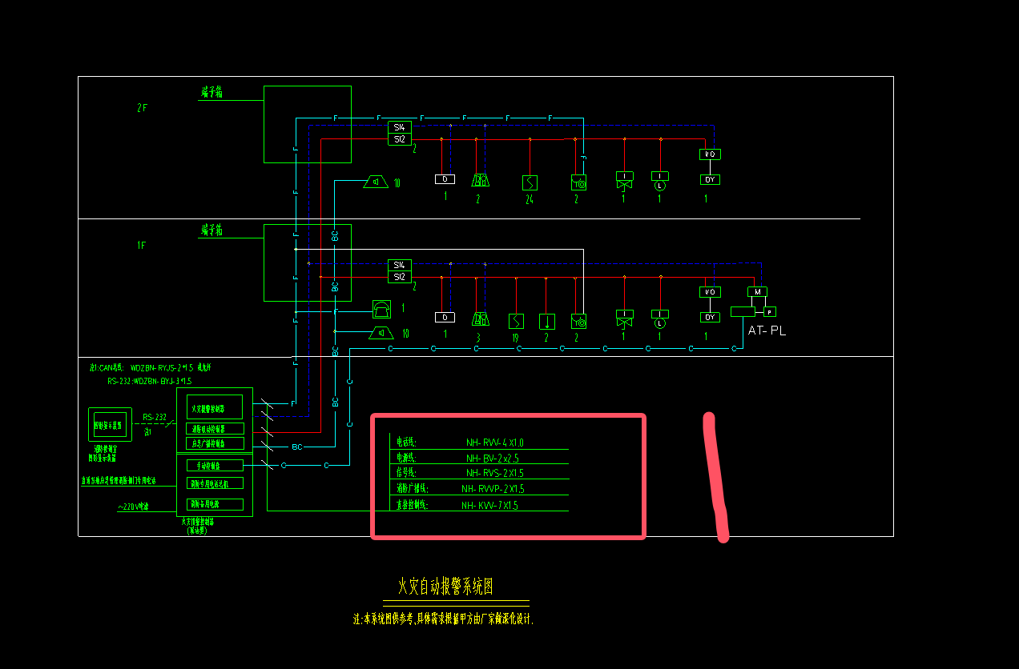Click the 2F SI2 isolator box
The width and height of the screenshot is (1019, 669).
click(400, 139)
